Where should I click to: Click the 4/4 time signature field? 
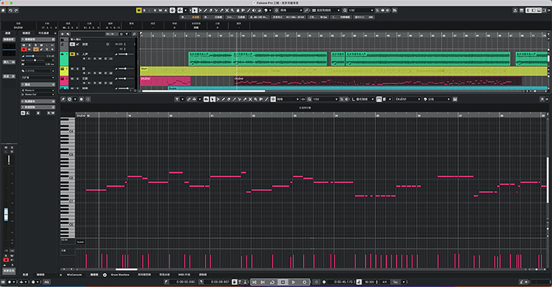tap(384, 282)
